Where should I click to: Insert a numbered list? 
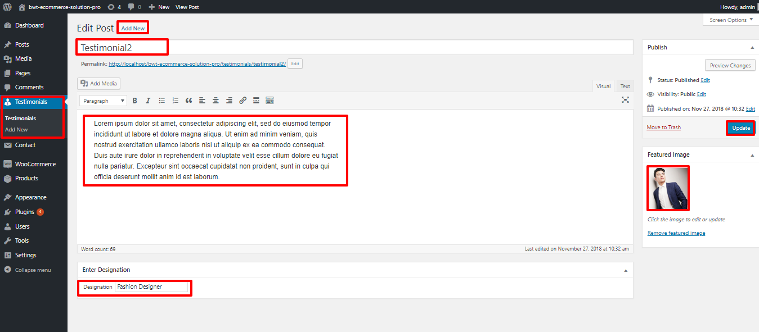point(176,101)
